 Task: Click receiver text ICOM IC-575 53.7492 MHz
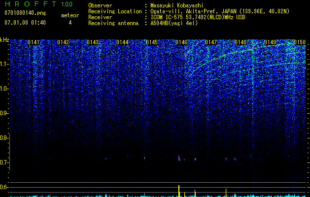click(198, 17)
